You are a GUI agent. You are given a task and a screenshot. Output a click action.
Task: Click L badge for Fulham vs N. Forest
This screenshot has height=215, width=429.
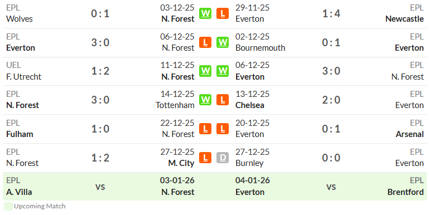click(205, 129)
